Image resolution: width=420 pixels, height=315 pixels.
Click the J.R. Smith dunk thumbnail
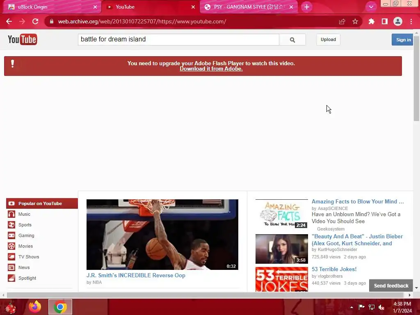click(162, 234)
